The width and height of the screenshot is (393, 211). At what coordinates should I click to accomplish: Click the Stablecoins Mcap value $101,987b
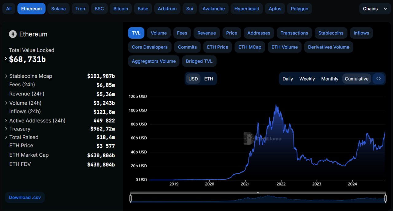pyautogui.click(x=101, y=76)
